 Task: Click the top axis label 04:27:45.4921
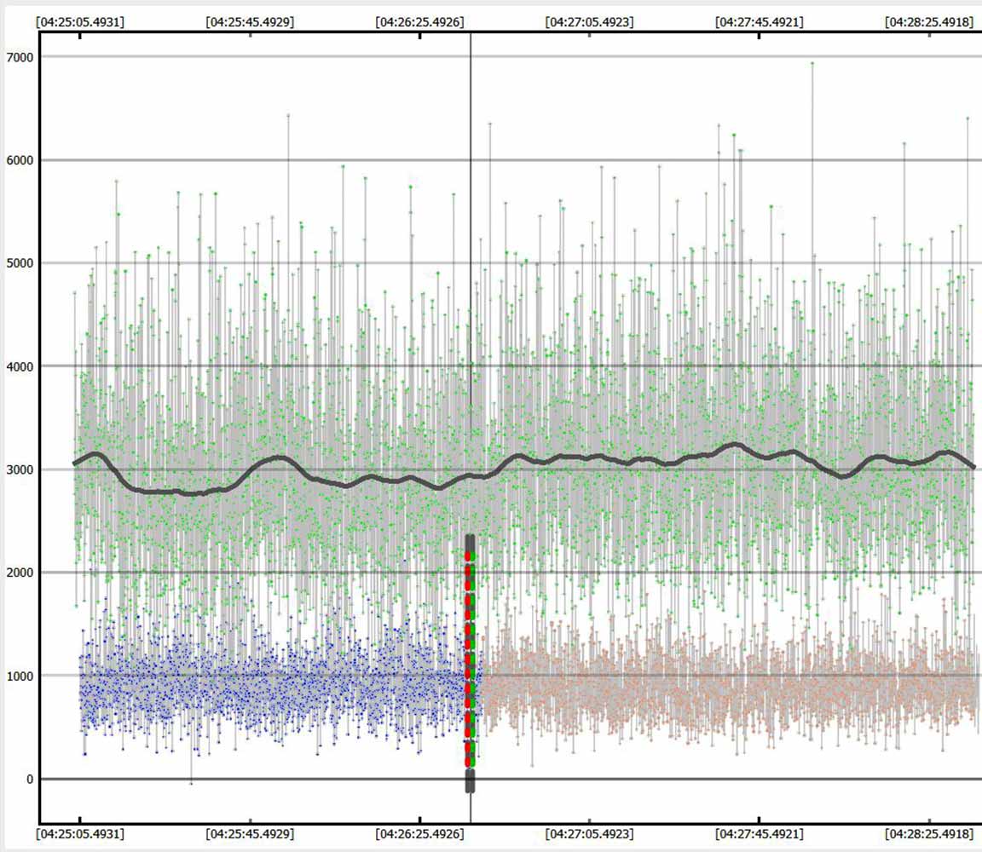tap(759, 22)
